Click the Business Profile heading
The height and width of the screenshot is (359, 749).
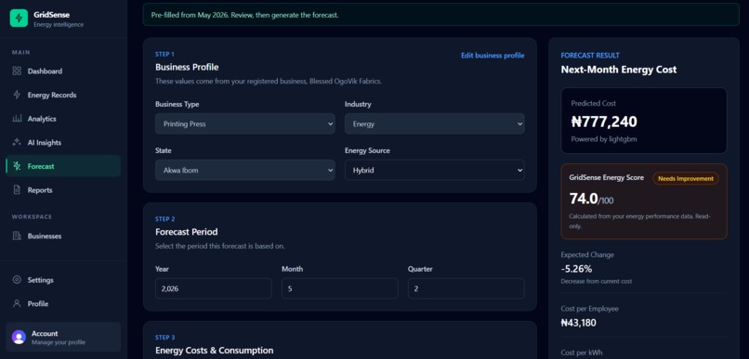tap(187, 67)
